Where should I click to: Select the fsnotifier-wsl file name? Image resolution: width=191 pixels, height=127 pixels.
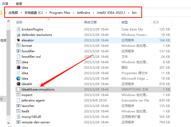(31, 56)
